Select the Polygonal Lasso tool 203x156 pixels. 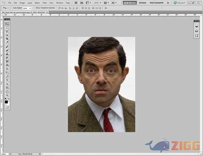[x=7, y=31]
